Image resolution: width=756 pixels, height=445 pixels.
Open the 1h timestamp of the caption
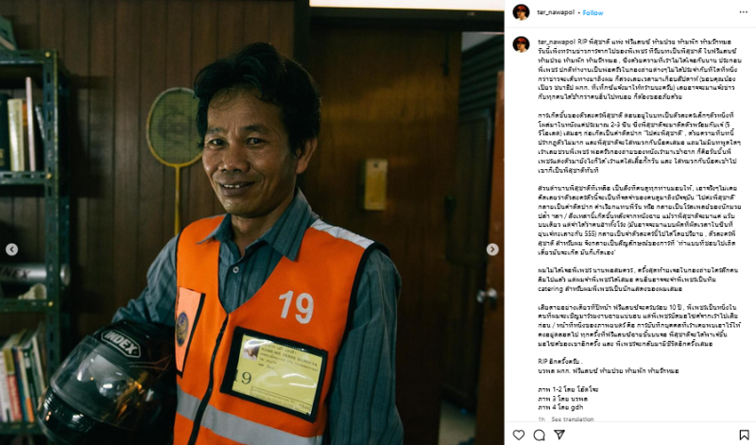(541, 419)
